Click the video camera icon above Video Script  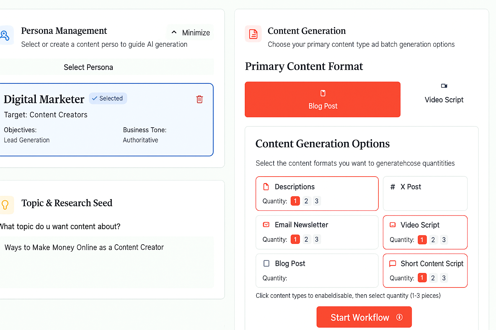click(444, 86)
